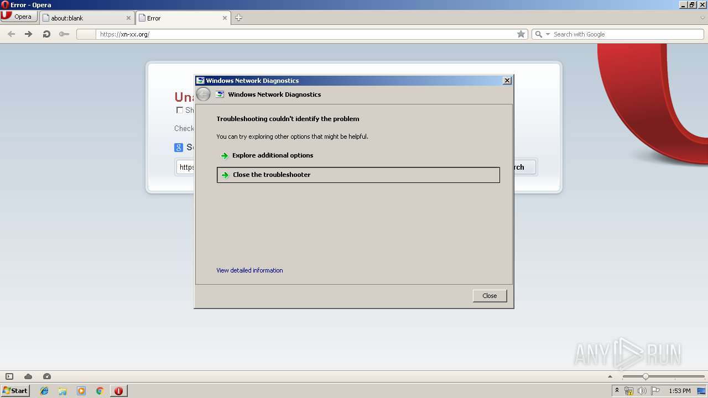Toggle Opera Turbo icon
Image resolution: width=708 pixels, height=398 pixels.
pyautogui.click(x=47, y=376)
